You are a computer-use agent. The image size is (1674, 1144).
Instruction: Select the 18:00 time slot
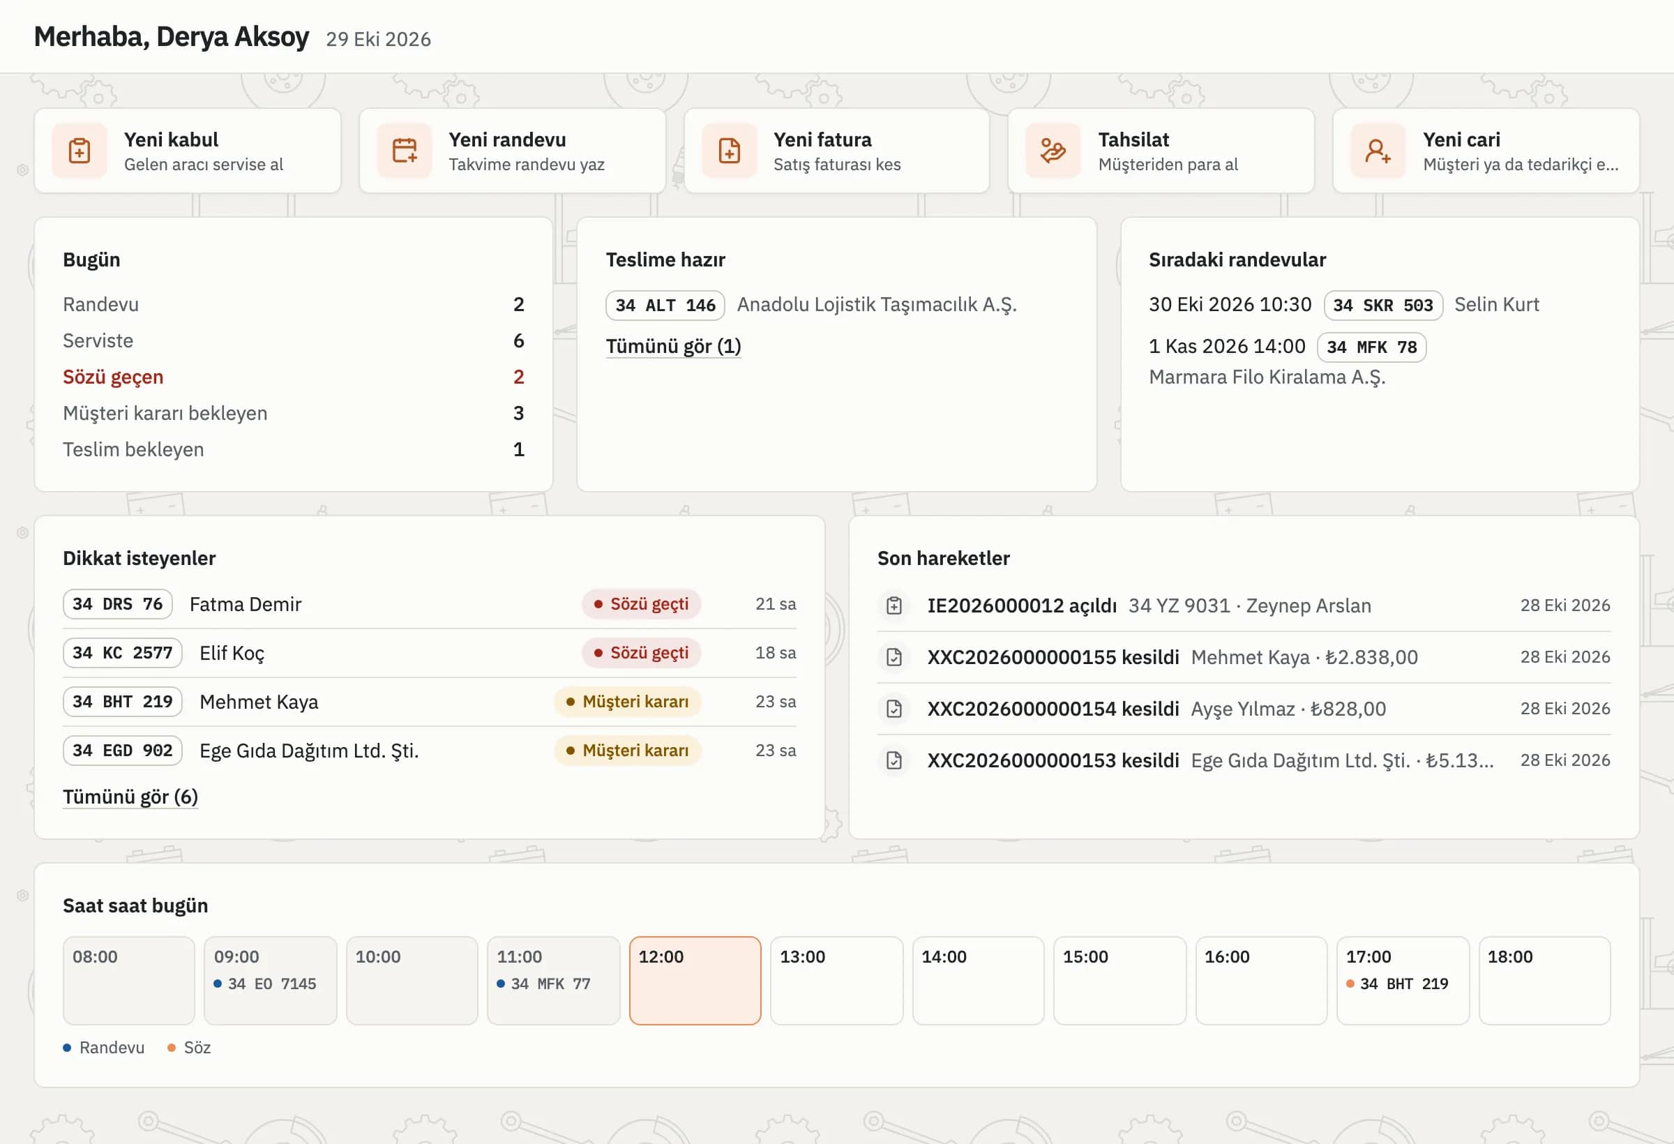point(1544,981)
